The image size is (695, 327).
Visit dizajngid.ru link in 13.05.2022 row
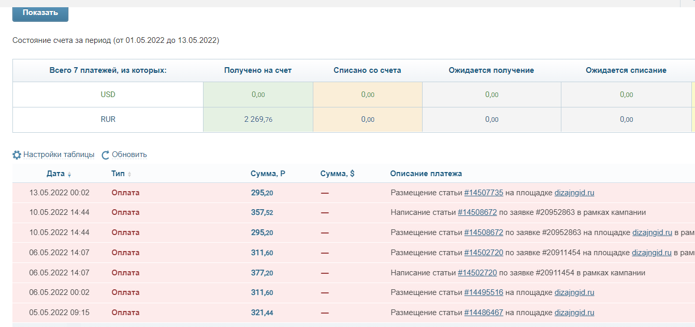tap(574, 193)
